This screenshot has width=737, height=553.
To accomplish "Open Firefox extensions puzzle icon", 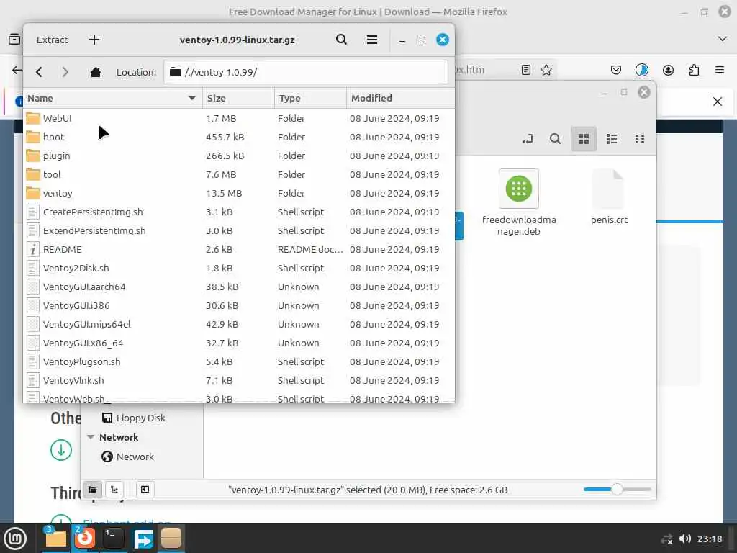I will click(x=694, y=70).
